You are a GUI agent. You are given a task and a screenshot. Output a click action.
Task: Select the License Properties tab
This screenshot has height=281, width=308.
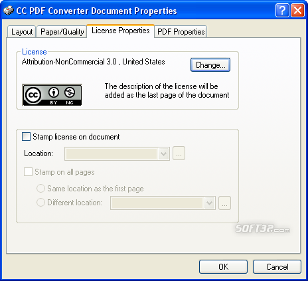click(x=121, y=31)
